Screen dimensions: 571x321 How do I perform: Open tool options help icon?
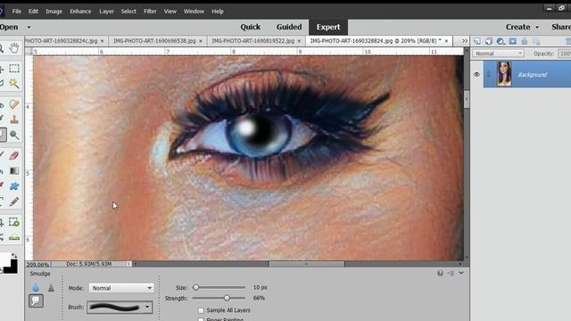pyautogui.click(x=440, y=273)
